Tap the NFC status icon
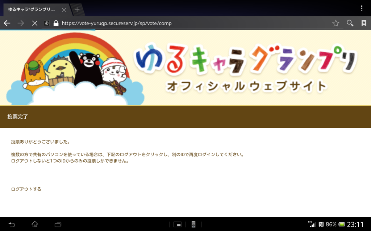Screen dimensions: 371x231 [321, 224]
